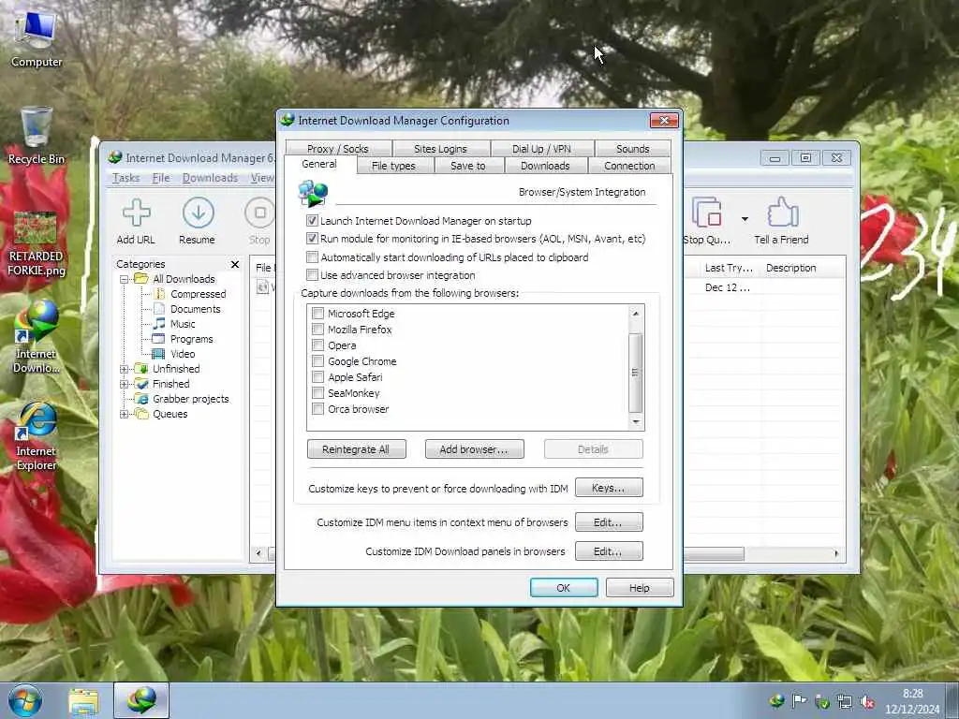Screen dimensions: 959x719
Task: Enable automatically start downloading clipboard URLs
Action: tap(313, 257)
